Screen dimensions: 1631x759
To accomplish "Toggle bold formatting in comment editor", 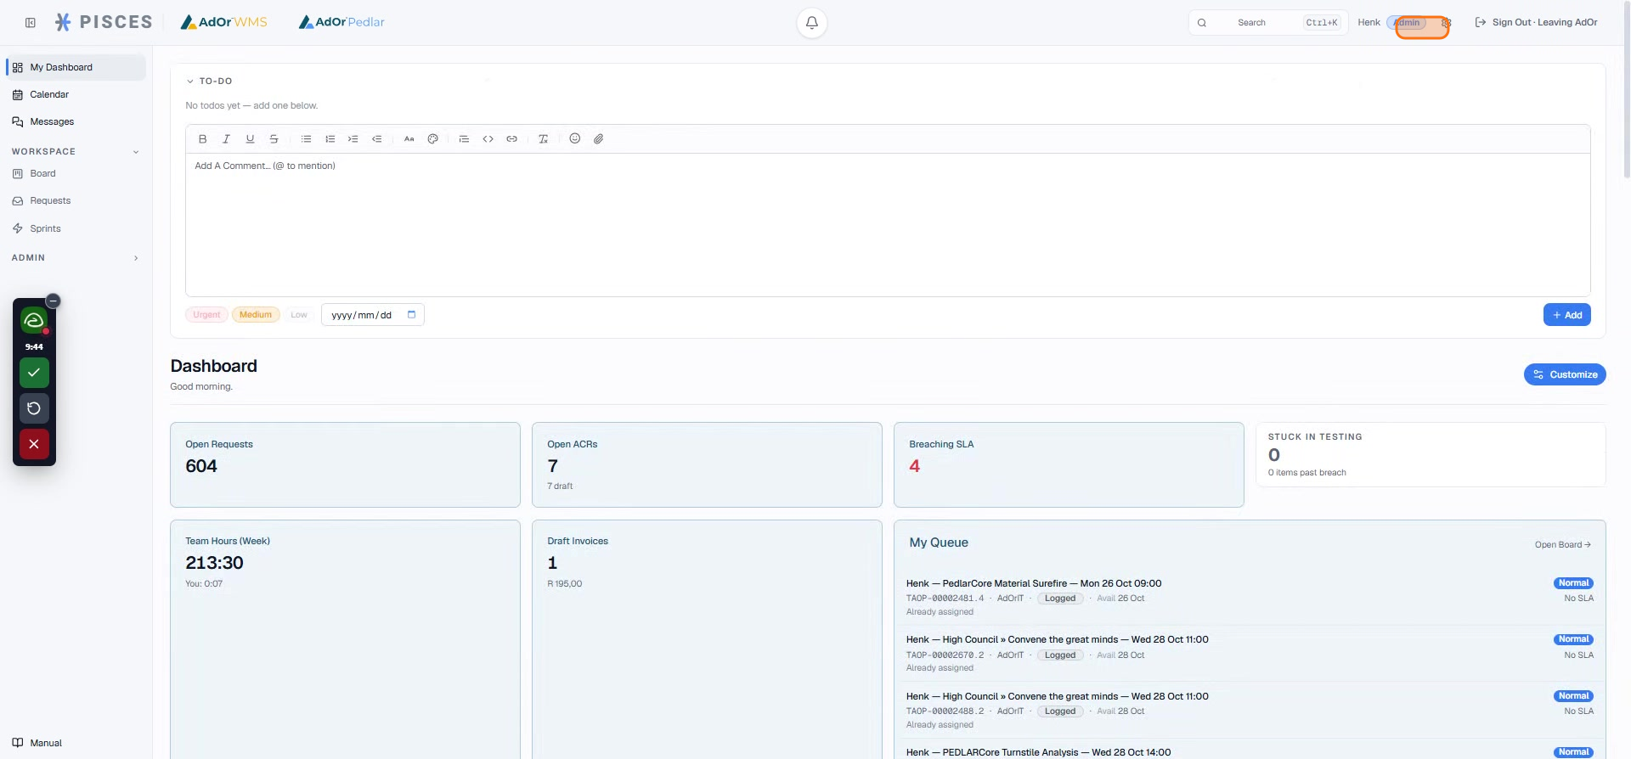I will click(x=202, y=139).
